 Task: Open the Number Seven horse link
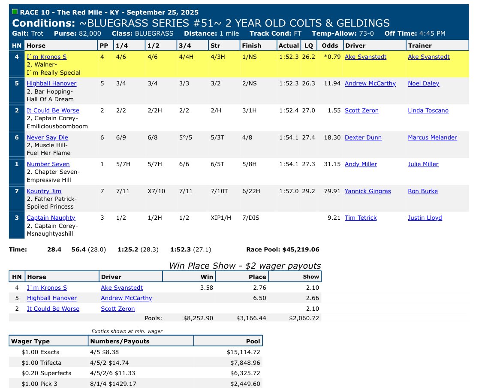pos(48,164)
